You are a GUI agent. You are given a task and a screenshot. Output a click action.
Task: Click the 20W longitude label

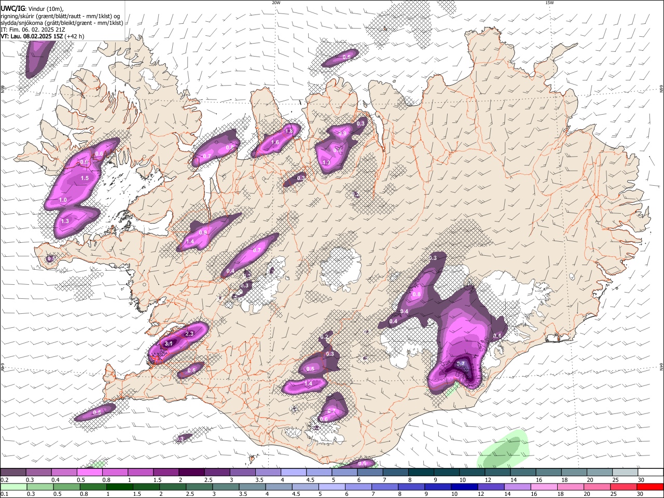click(x=276, y=3)
